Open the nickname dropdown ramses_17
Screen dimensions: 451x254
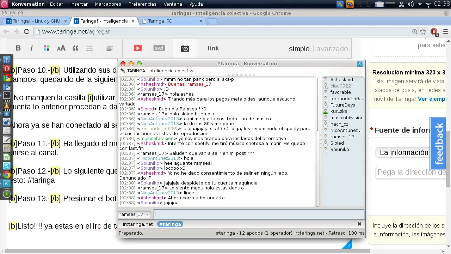pos(134,214)
